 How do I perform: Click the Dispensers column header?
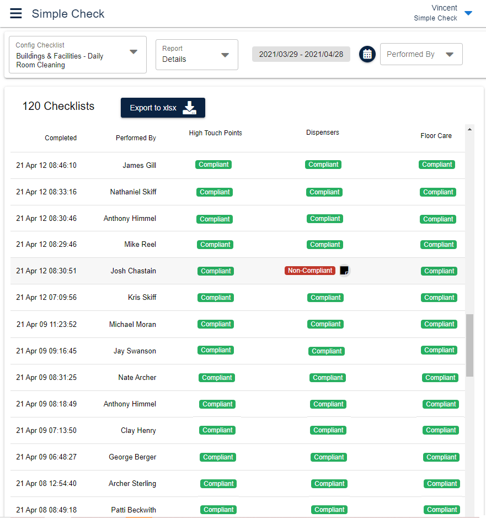point(322,132)
